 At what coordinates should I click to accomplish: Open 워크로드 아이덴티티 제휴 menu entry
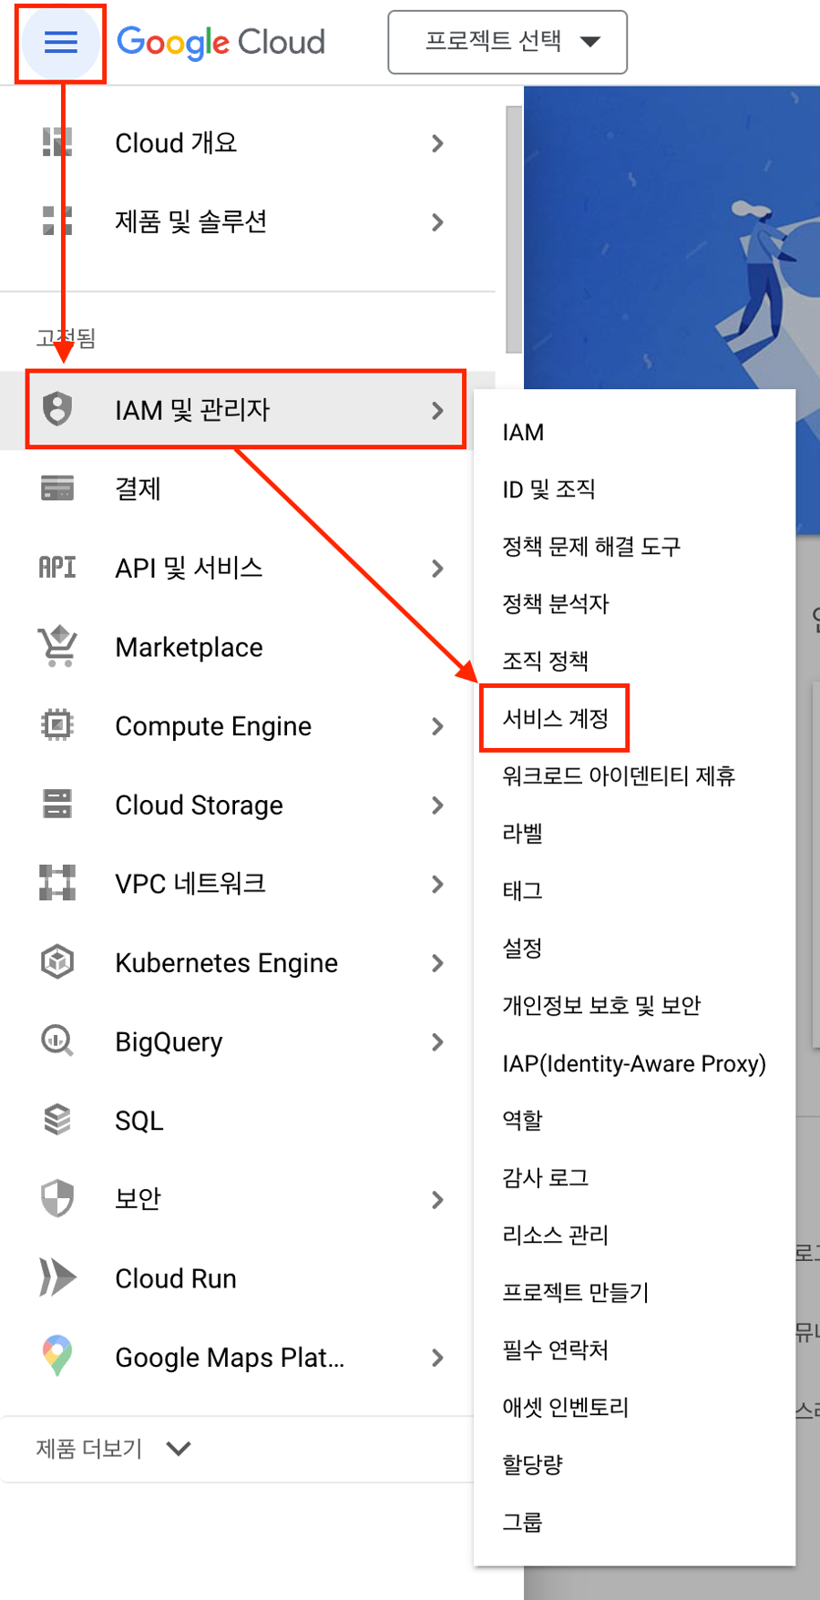(x=619, y=776)
